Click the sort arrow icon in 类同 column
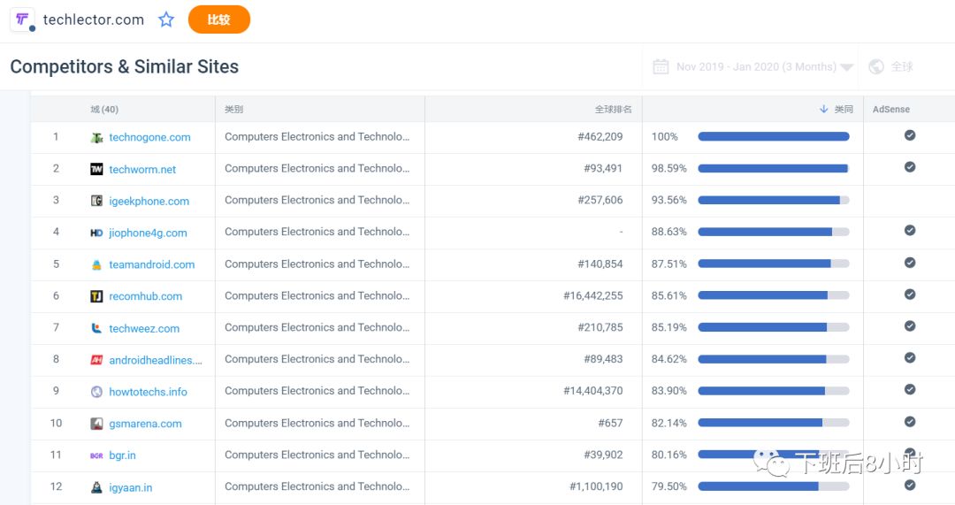Viewport: 955px width, 505px height. pos(823,109)
